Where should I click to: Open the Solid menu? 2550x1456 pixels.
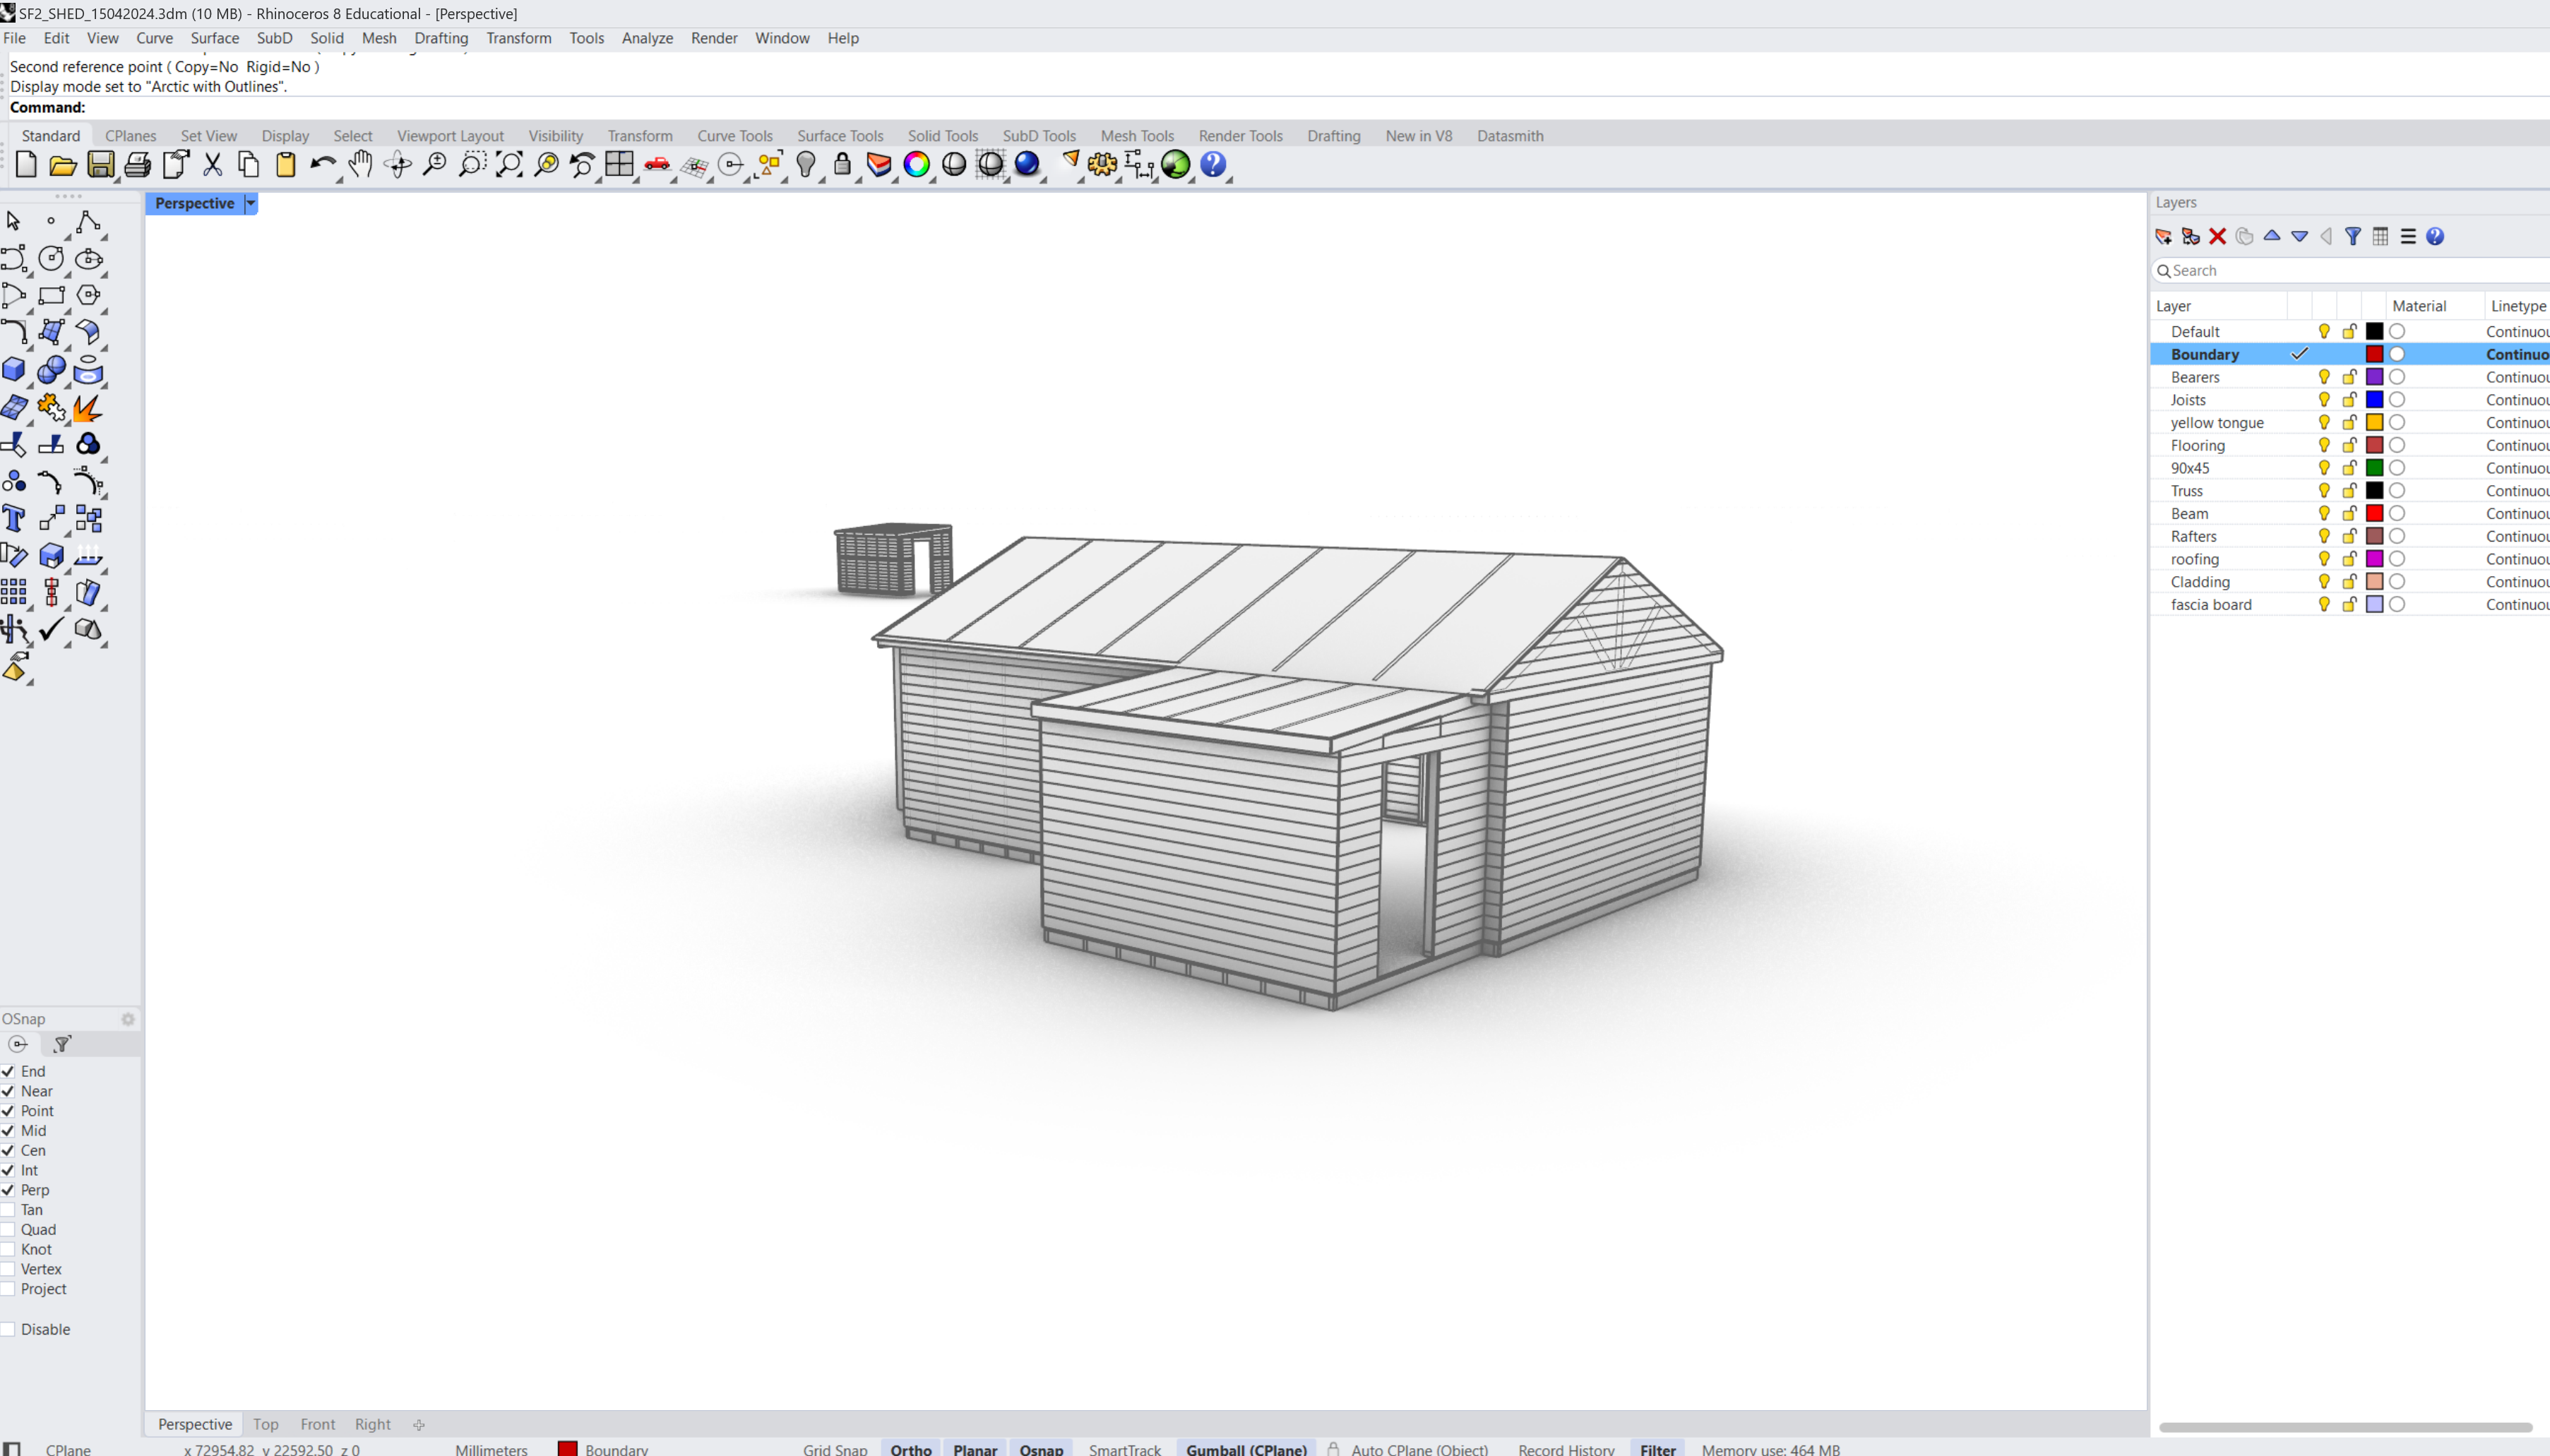tap(326, 38)
